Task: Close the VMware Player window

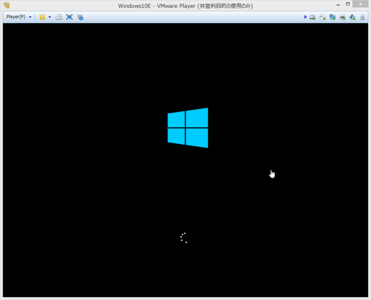Action: click(360, 4)
